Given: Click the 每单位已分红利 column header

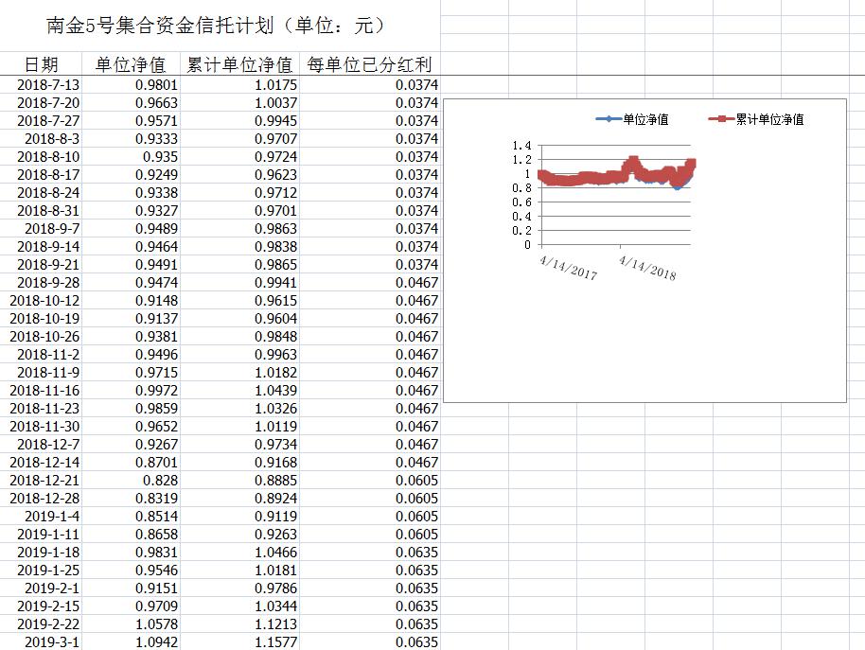Looking at the screenshot, I should [370, 64].
